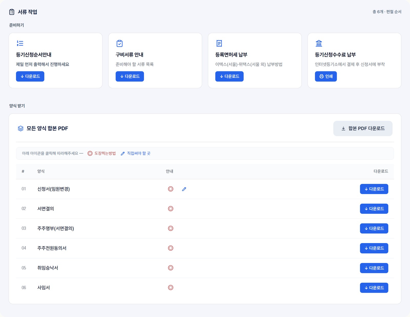Click the 모든 양식 합본 PDF heading
Screen dimensions: 410x317
click(x=47, y=128)
